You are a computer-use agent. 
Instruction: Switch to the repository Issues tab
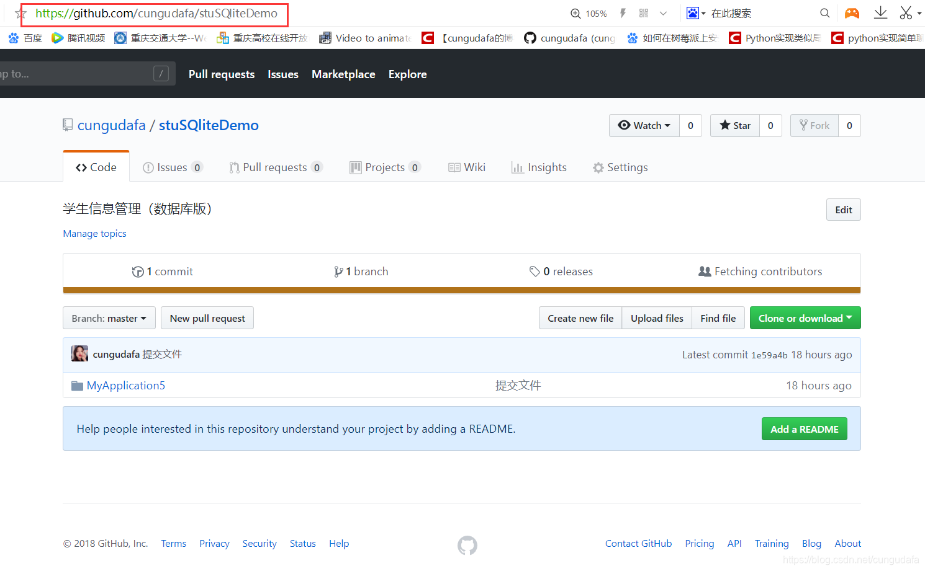click(173, 167)
